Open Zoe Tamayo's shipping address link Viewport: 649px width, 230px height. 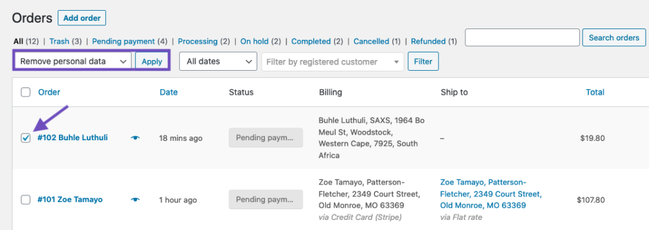click(x=491, y=193)
